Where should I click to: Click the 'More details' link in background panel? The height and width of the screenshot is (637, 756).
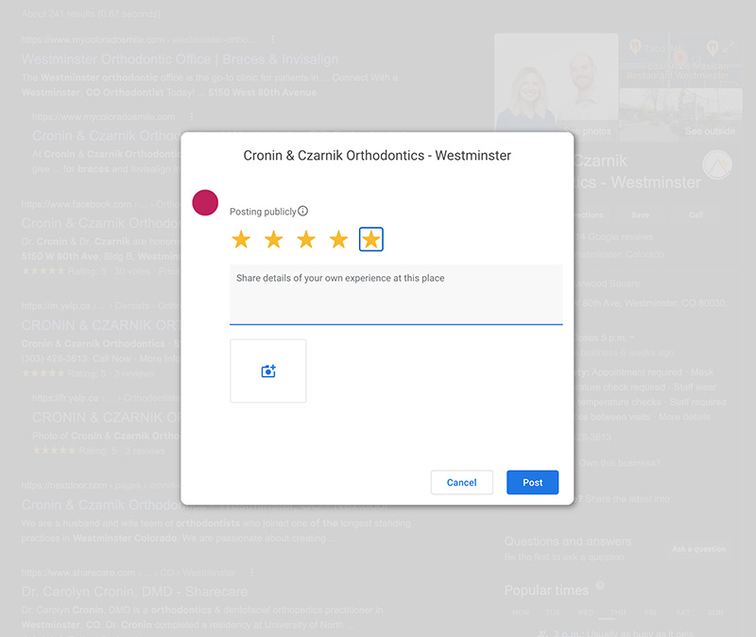point(684,417)
